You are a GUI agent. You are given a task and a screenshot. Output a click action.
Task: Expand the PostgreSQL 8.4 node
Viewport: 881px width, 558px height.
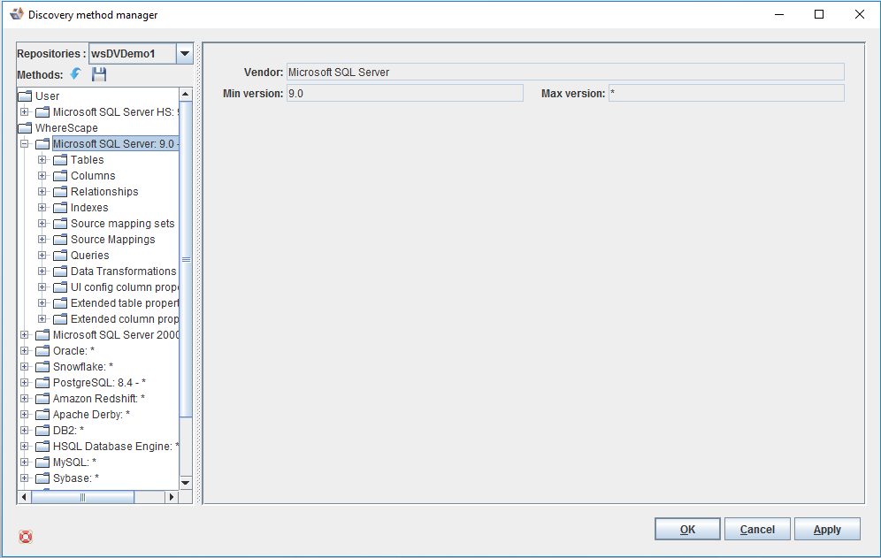[24, 383]
